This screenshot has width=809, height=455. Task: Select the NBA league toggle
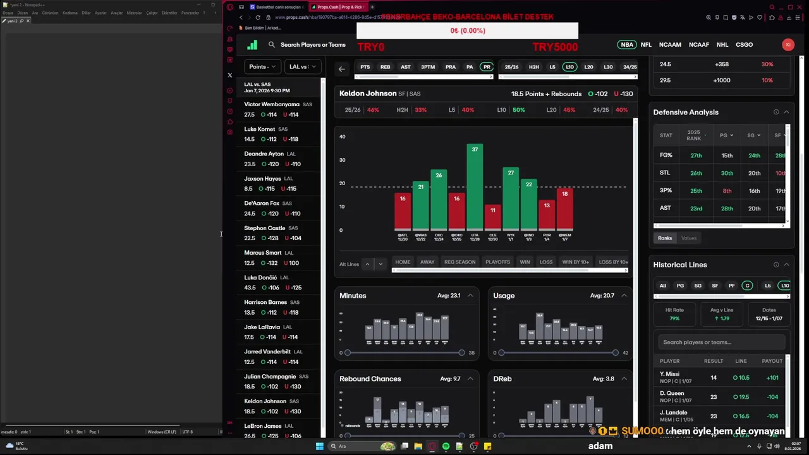(x=627, y=45)
